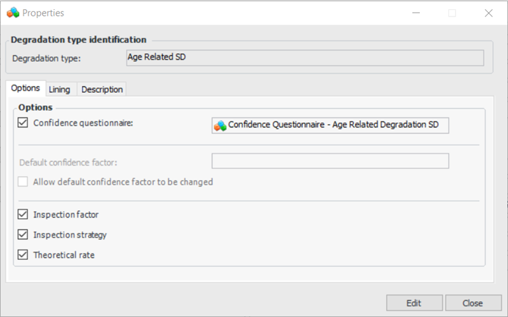Tick Allow default confidence factor to be changed
The image size is (508, 317).
[24, 182]
